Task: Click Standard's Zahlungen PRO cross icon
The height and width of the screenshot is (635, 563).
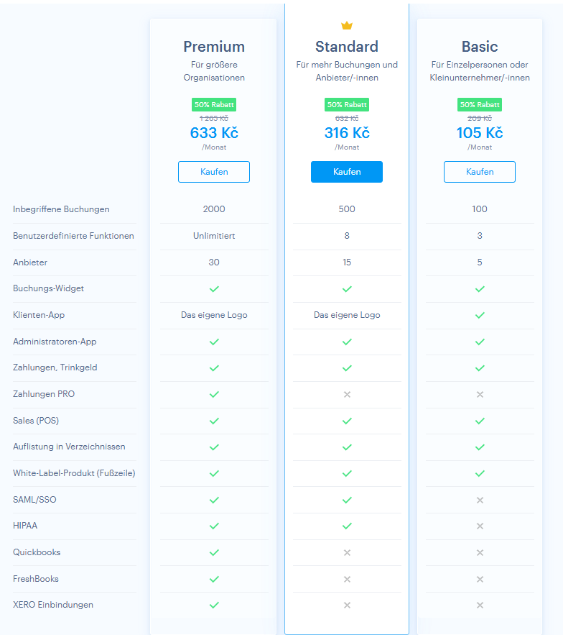Action: coord(347,394)
